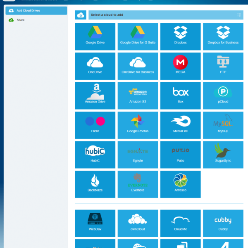248x248 pixels.
Task: Click the cloud icon beside 'Select a cloud to add'
Action: point(81,15)
